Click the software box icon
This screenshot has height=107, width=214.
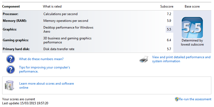click(x=9, y=85)
